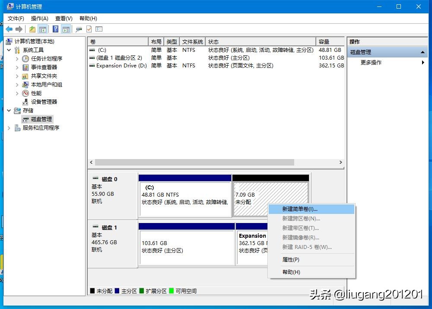Click the volume list scrollbar right arrow
The width and height of the screenshot is (432, 309).
341,162
